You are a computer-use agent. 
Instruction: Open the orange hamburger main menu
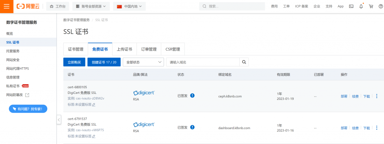click(x=7, y=6)
